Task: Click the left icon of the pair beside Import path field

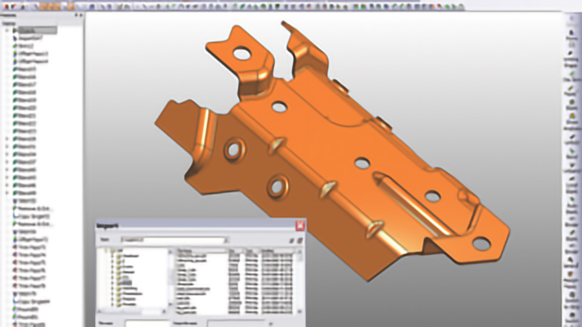Action: point(292,240)
